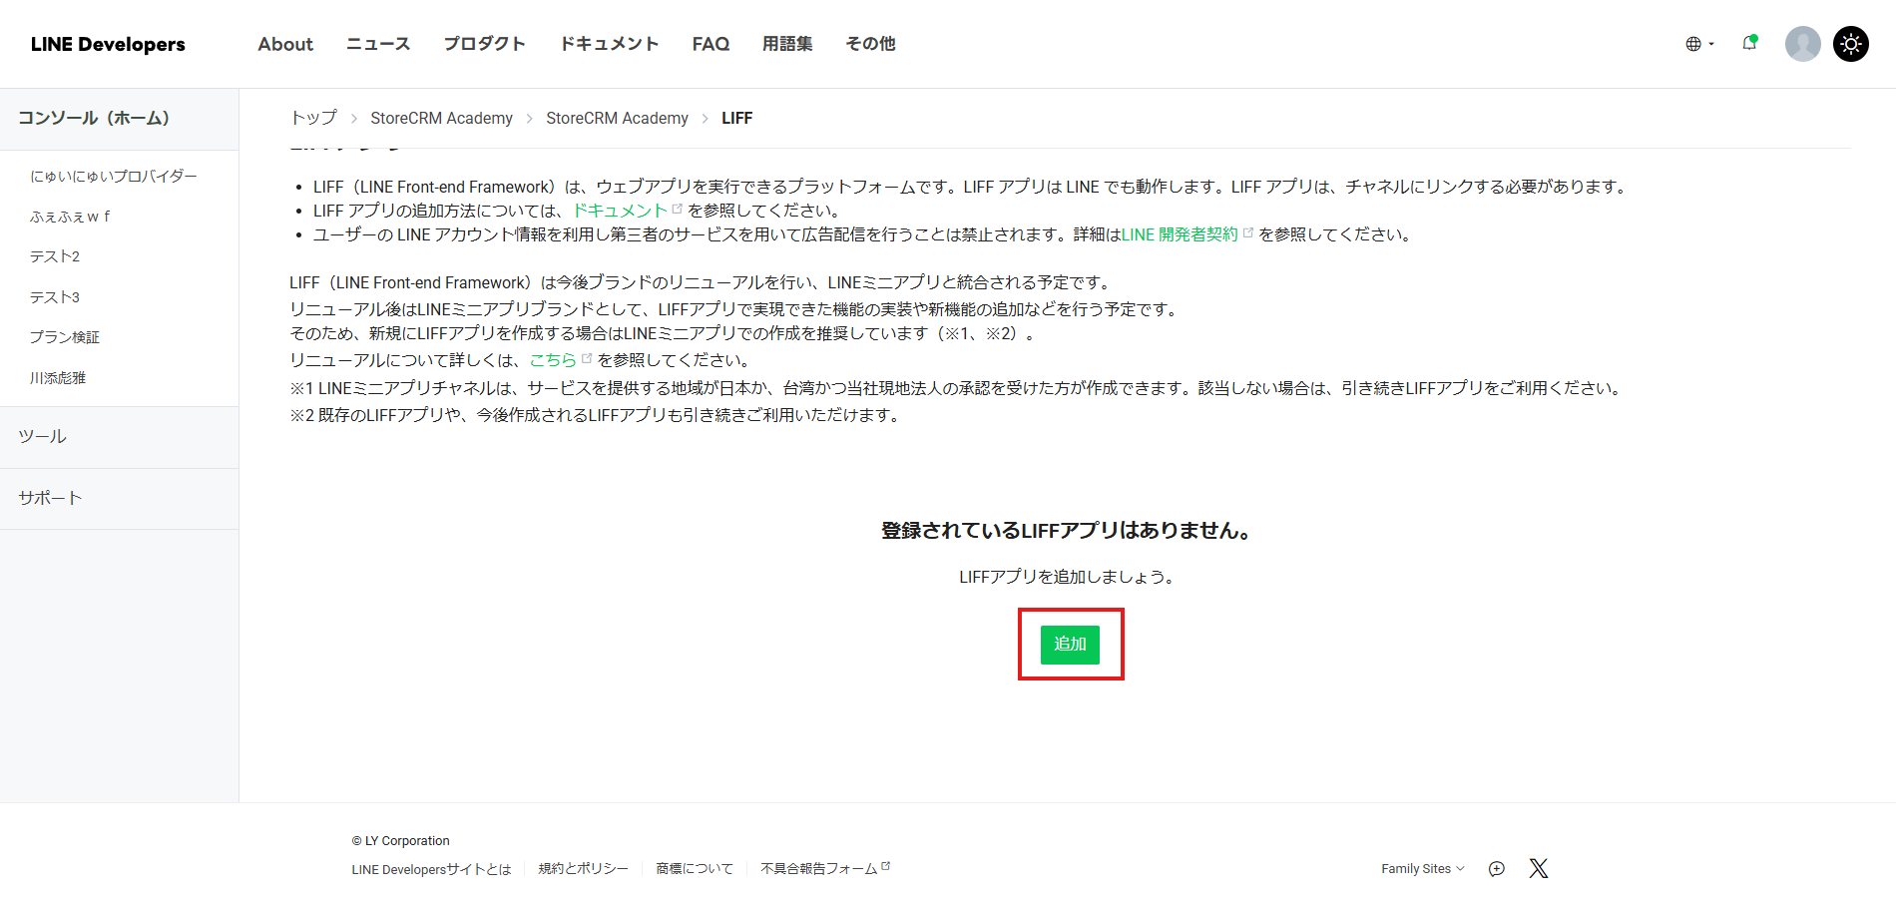Click the LINE 開発者契約 link
This screenshot has width=1896, height=904.
pyautogui.click(x=1180, y=234)
